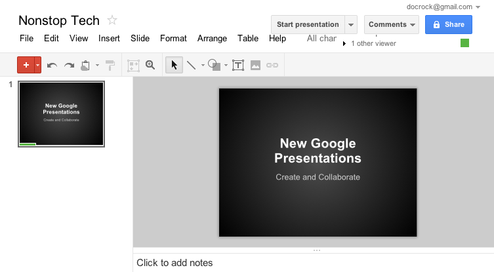The width and height of the screenshot is (494, 272).
Task: Insert a link using chain icon
Action: pyautogui.click(x=272, y=65)
